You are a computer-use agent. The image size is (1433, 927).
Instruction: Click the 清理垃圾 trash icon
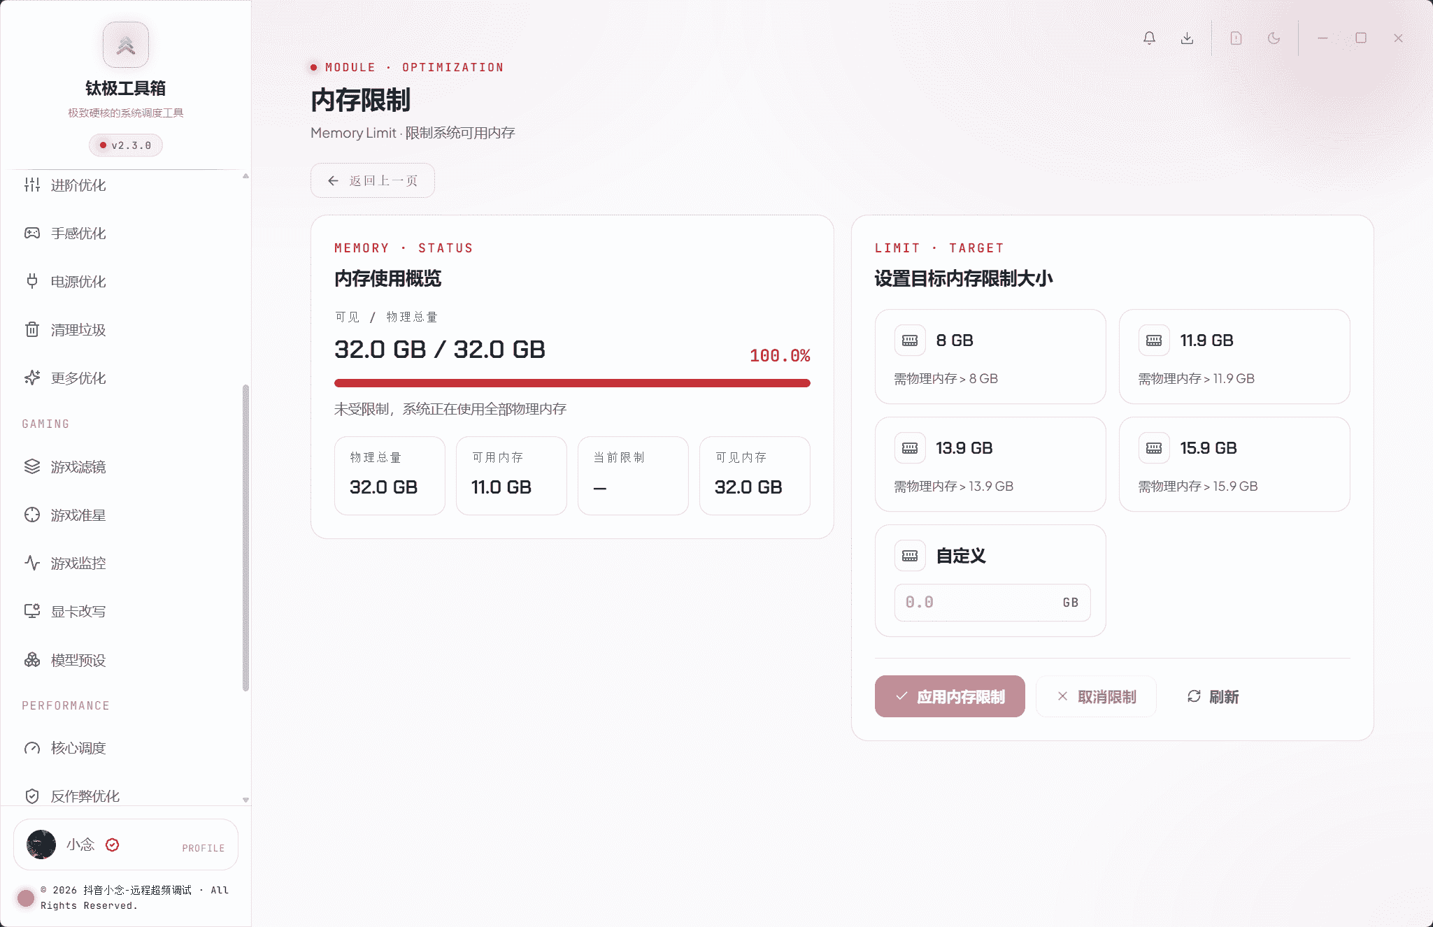pos(32,330)
